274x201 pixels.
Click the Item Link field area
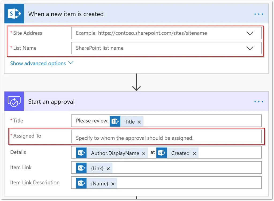click(166, 167)
